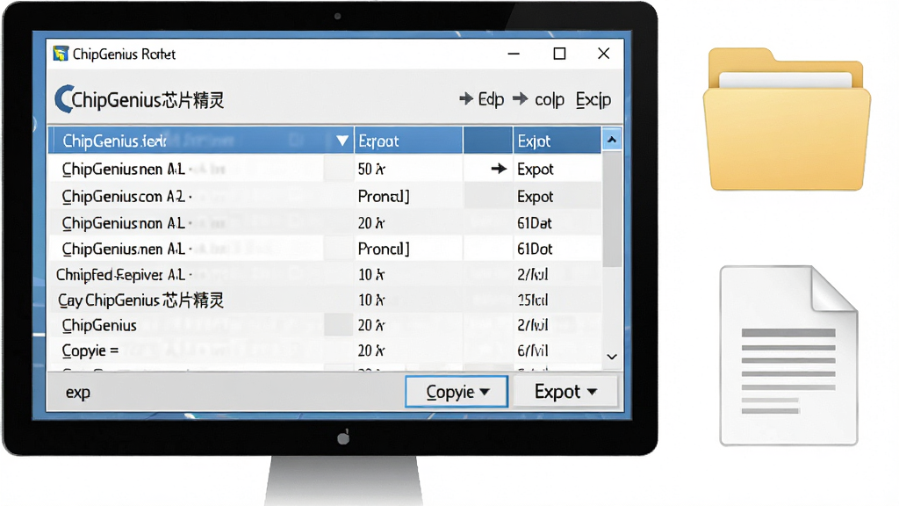Click the vertical scrollbar thumb
Image resolution: width=899 pixels, height=506 pixels.
click(x=612, y=209)
